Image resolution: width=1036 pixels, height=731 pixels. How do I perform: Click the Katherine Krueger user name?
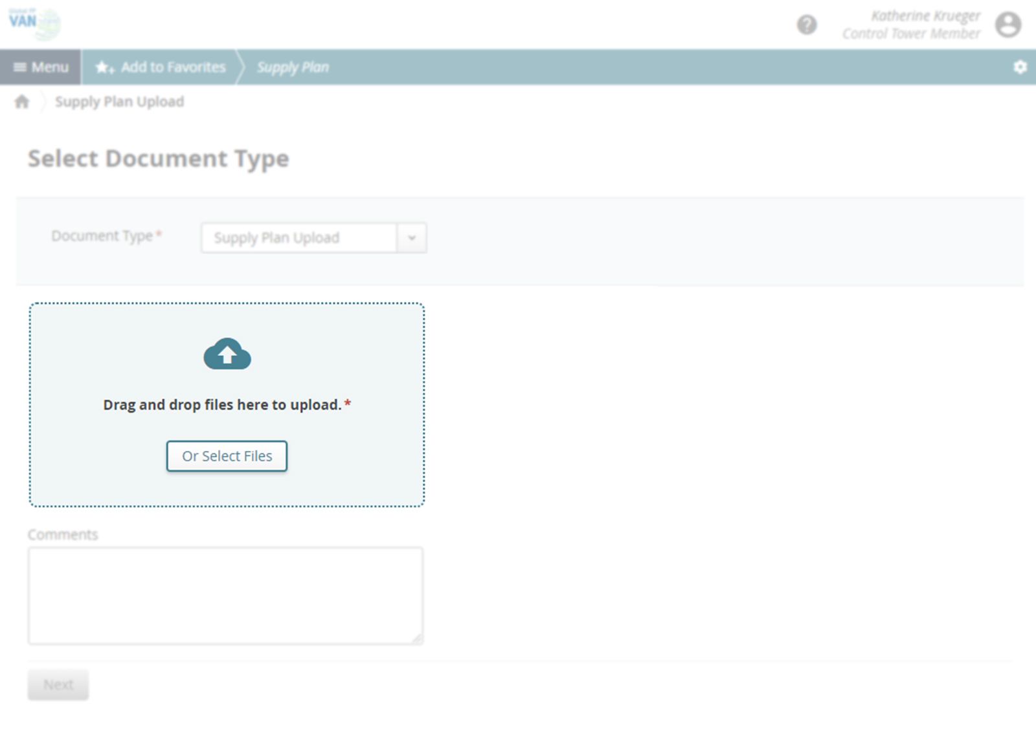[925, 16]
